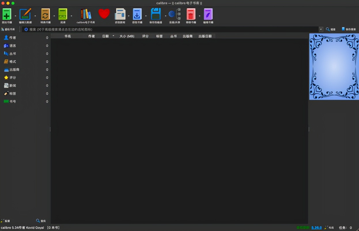Click the red heart Donate icon
Image resolution: width=359 pixels, height=231 pixels.
pos(104,14)
